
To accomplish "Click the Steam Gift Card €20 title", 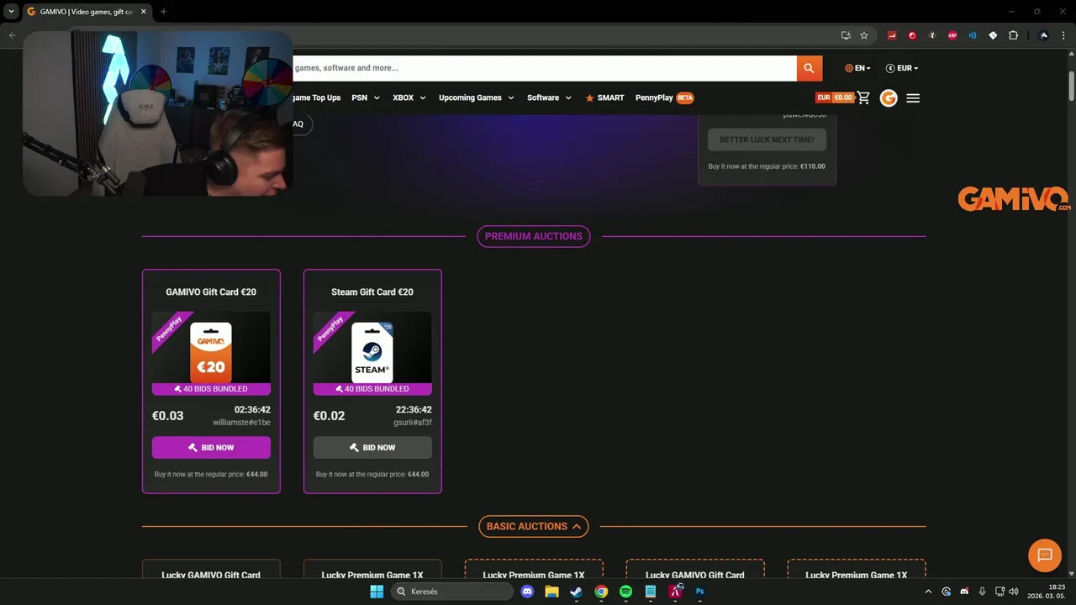I will click(x=372, y=292).
